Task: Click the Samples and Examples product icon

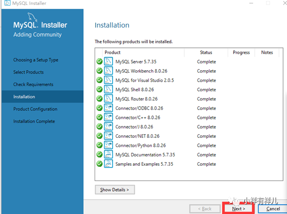Action: 108,164
